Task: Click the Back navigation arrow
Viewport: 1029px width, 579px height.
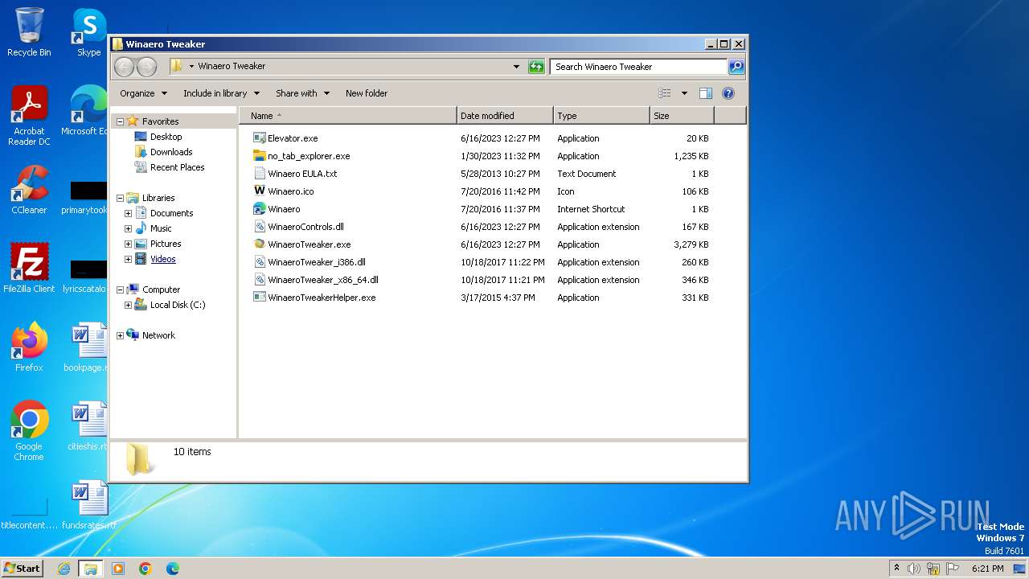Action: pyautogui.click(x=125, y=67)
